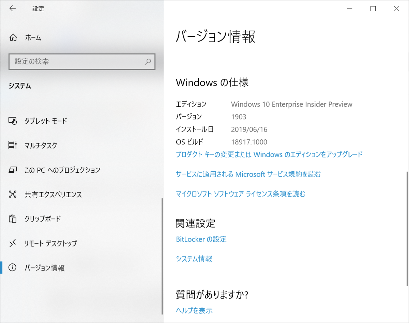Click the install date 2019/06/16
Viewport: 409px width, 323px height.
249,129
